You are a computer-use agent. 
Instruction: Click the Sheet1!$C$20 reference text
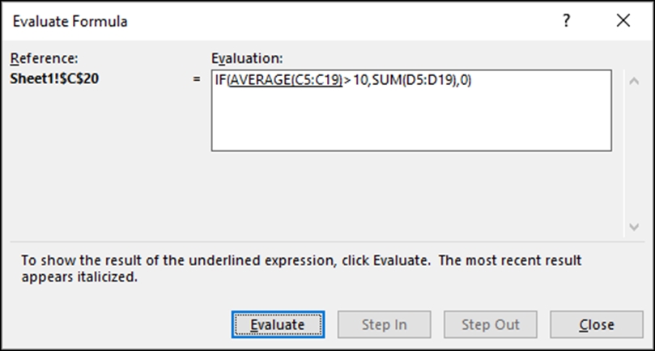pos(54,78)
